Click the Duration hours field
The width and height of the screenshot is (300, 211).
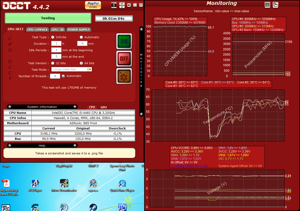tap(56, 44)
